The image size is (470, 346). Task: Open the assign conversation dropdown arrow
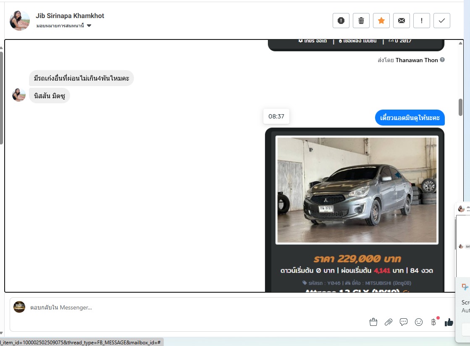89,26
